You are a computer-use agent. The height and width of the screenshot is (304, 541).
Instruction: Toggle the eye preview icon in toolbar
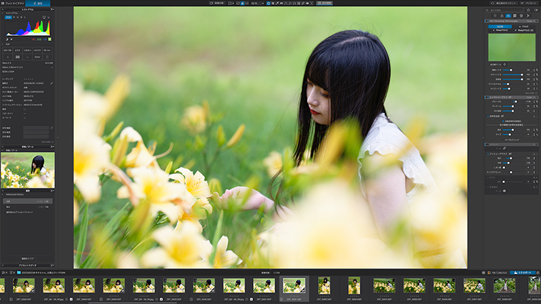click(307, 3)
